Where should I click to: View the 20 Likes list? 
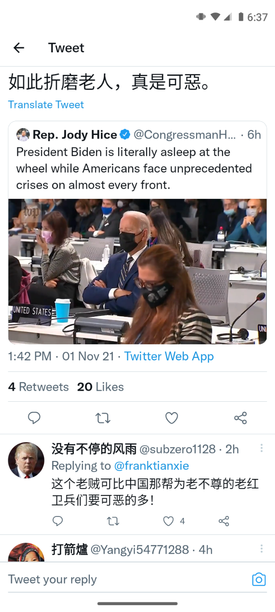click(x=100, y=387)
